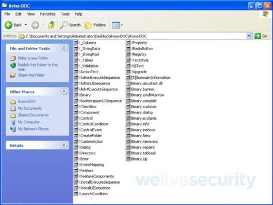Click inside the Address path field
273x205 pixels.
click(x=133, y=36)
